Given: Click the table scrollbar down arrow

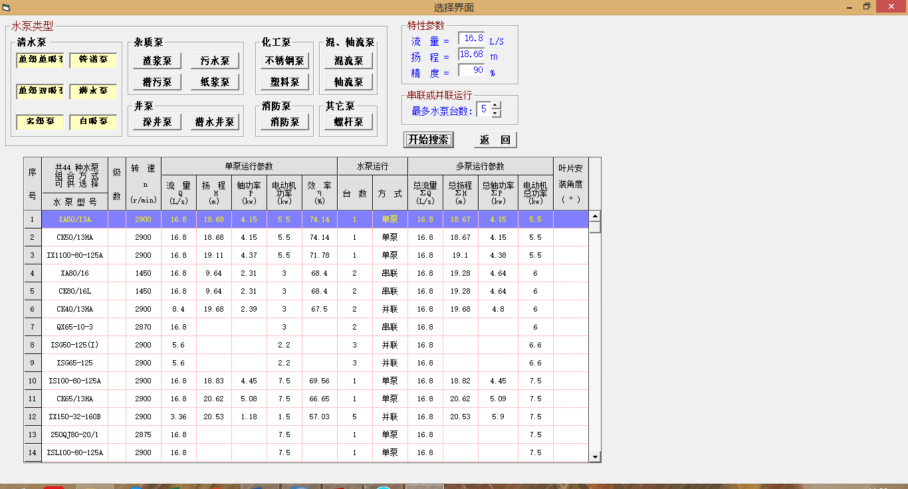Looking at the screenshot, I should click(595, 456).
